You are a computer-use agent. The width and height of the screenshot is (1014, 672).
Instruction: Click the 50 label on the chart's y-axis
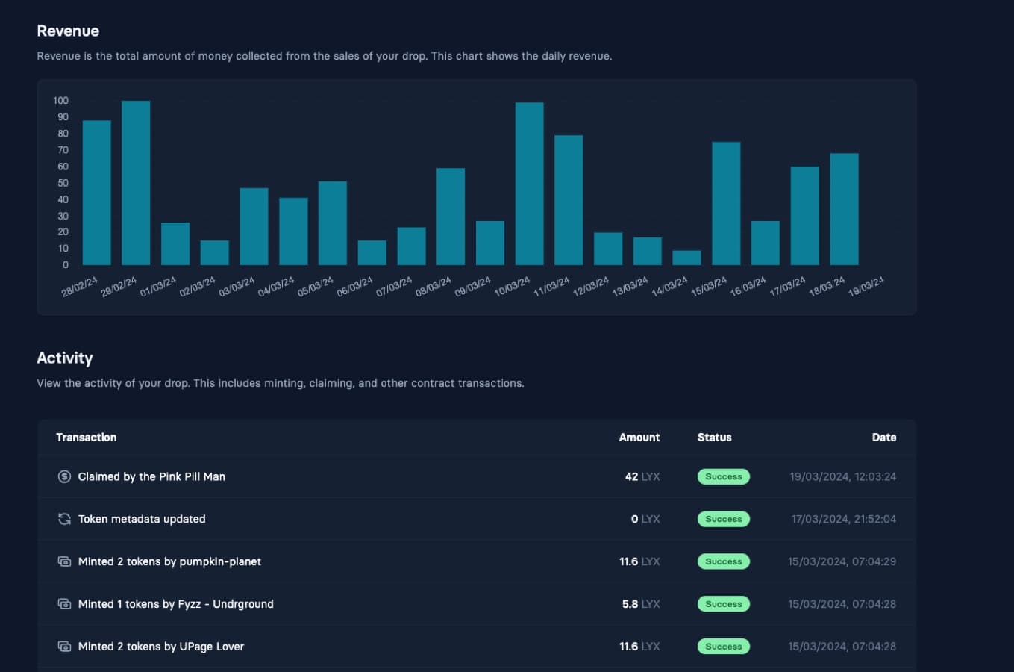63,183
